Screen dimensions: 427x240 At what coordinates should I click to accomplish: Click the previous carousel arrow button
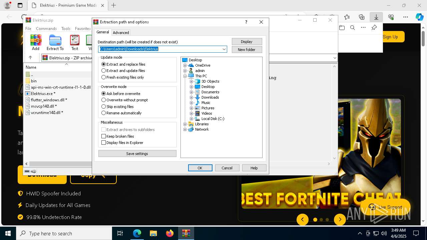(x=303, y=219)
